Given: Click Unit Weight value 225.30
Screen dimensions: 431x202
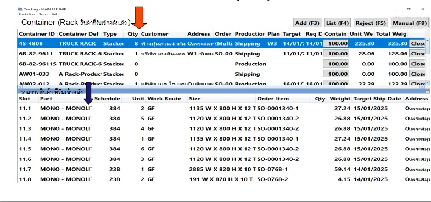Looking at the screenshot, I should click(365, 44).
